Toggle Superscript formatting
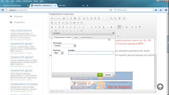 click(x=71, y=27)
